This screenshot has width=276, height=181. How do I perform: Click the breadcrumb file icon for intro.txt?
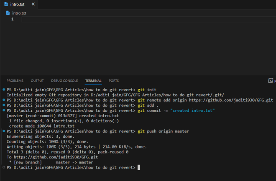(x=8, y=13)
